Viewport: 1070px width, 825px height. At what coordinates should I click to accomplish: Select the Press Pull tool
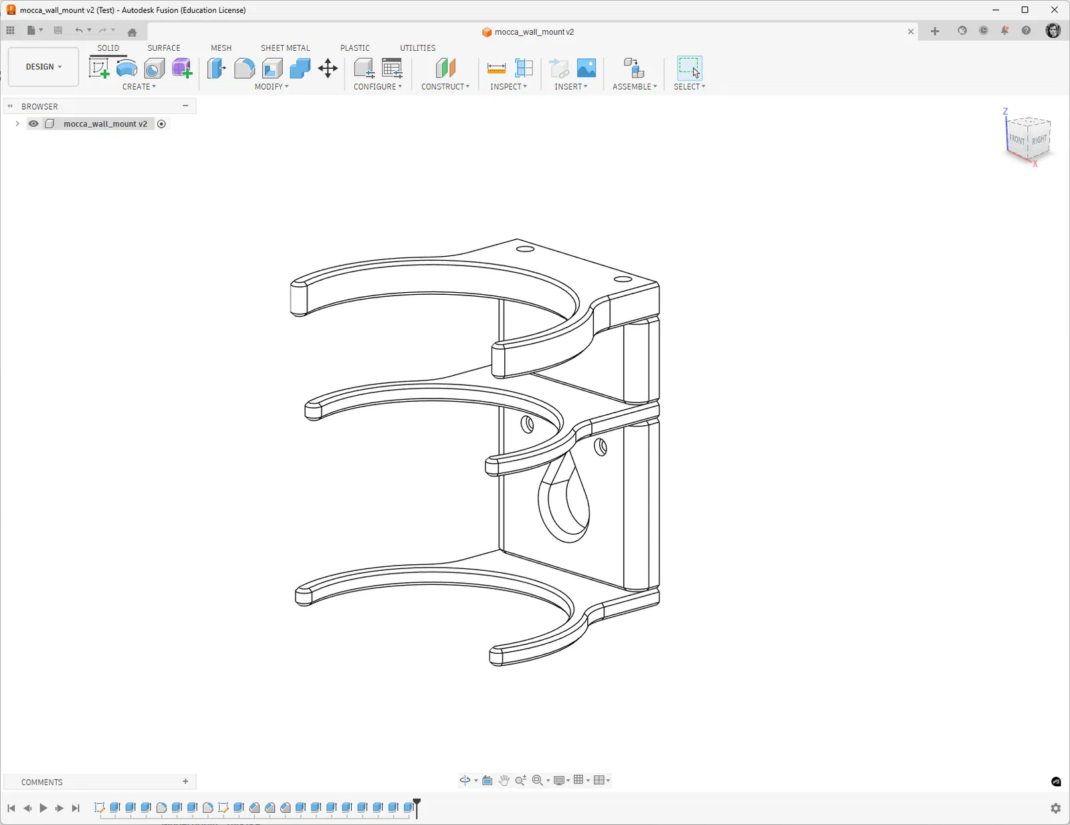217,68
